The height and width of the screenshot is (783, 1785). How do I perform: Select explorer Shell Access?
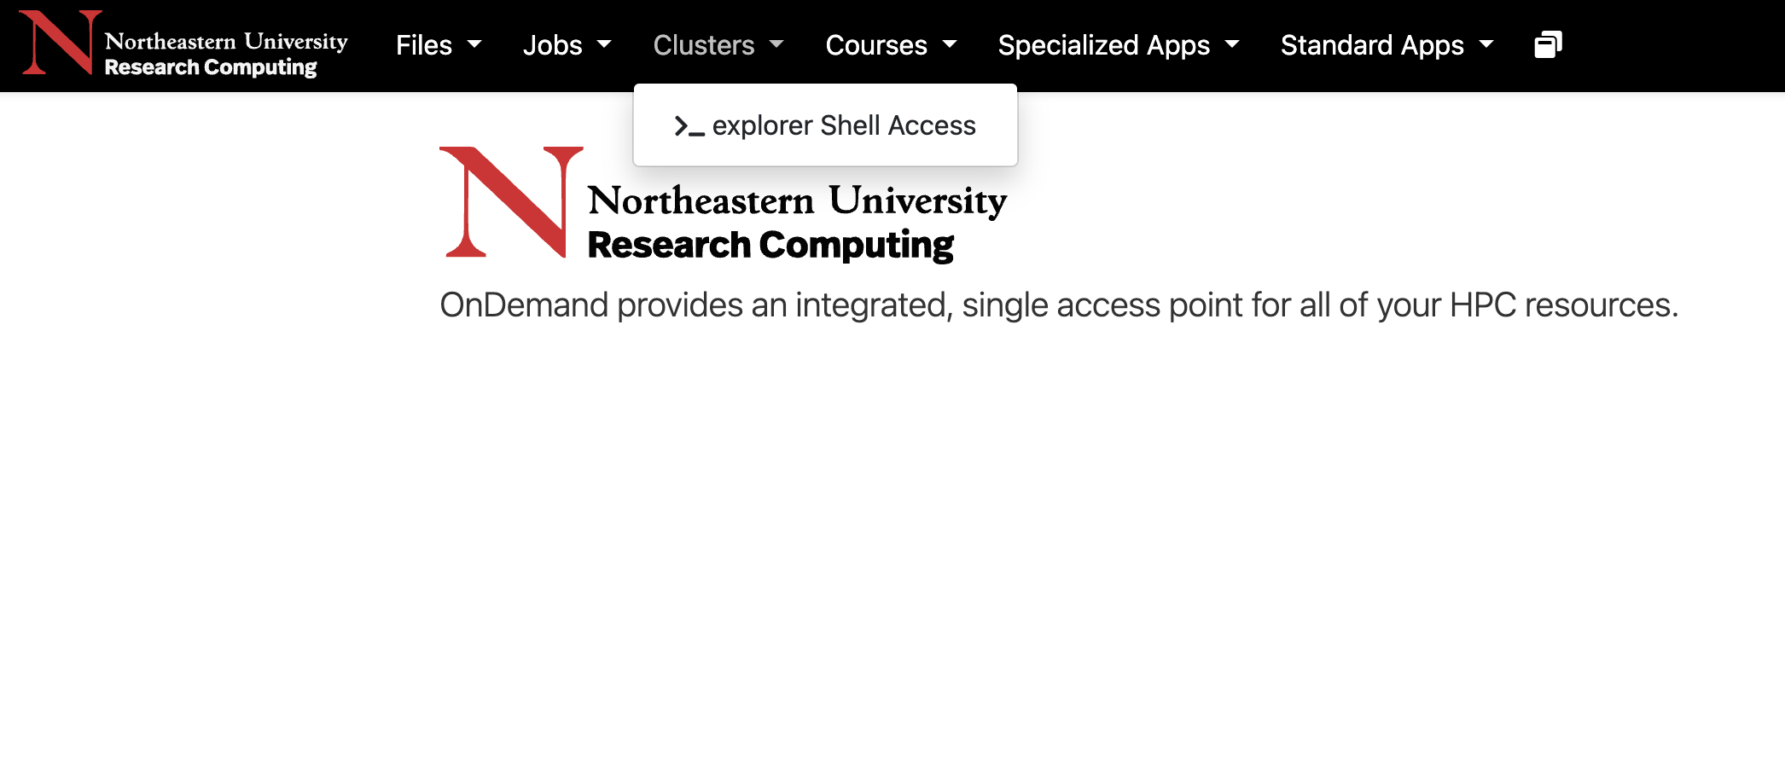(x=843, y=125)
